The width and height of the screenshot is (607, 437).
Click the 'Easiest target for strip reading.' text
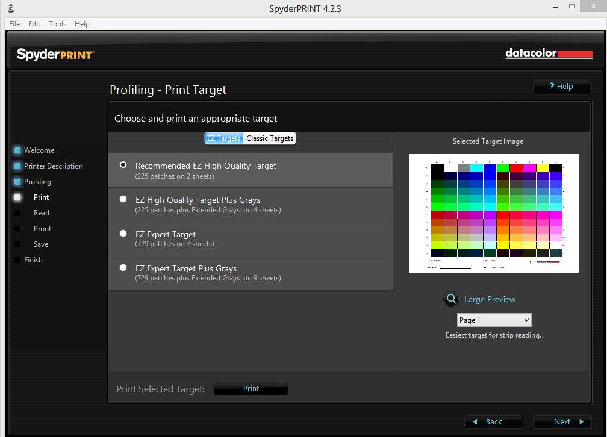[x=493, y=335]
